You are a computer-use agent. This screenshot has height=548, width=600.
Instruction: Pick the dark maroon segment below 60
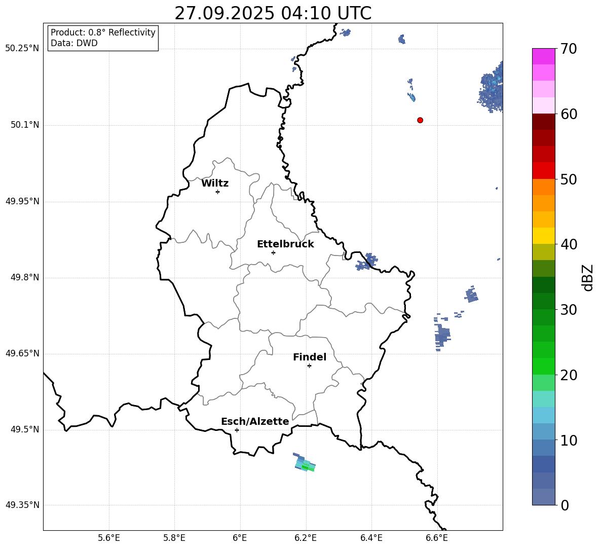point(543,122)
